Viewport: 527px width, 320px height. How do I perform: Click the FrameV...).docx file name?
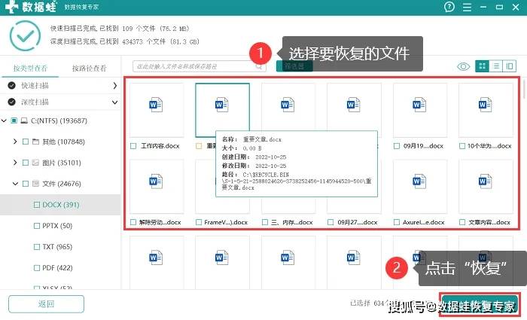226,222
